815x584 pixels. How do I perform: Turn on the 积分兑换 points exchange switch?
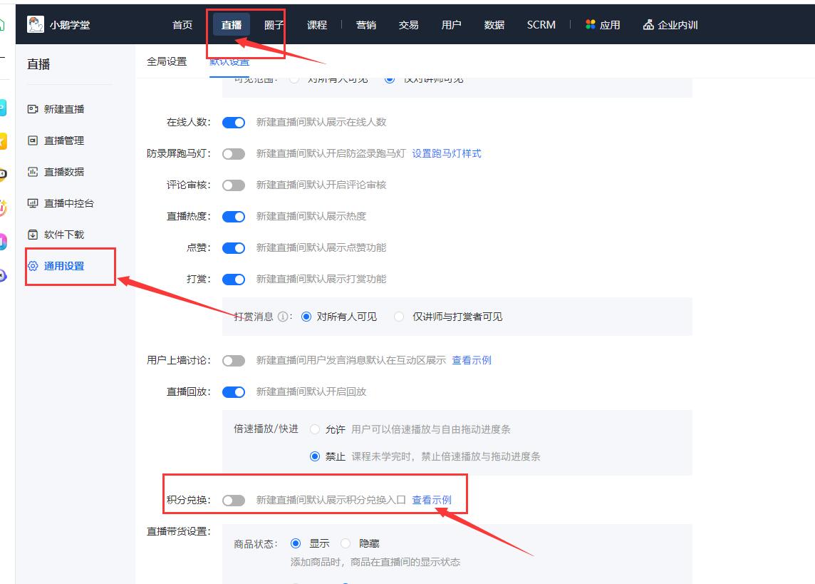234,500
